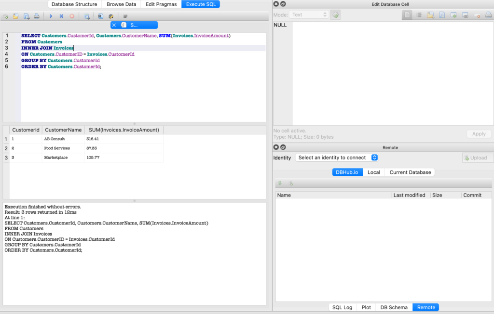Select the Marketplace cell
Viewport: 494px width, 314px height.
[63, 157]
